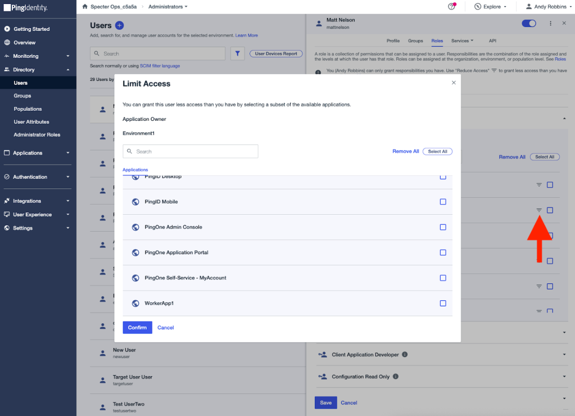Screen dimensions: 575x416
Task: Check the PingID Mobile checkbox
Action: pos(443,202)
